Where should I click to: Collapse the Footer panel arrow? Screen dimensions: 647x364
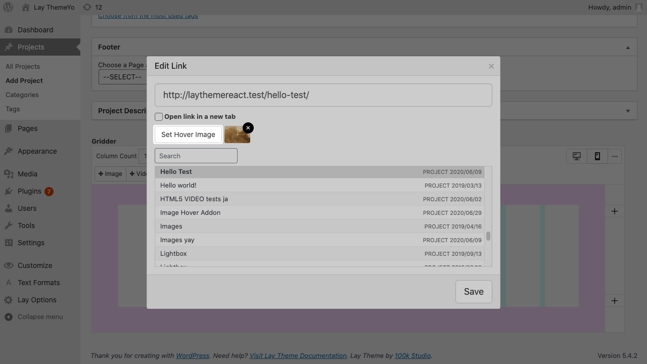[x=628, y=48]
